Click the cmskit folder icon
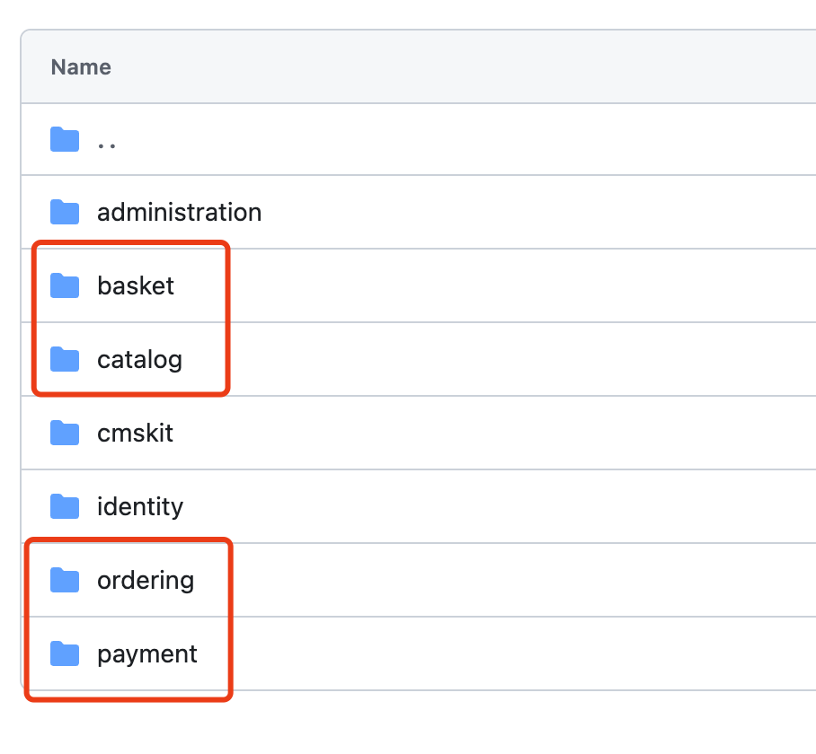This screenshot has height=754, width=816. (x=65, y=434)
